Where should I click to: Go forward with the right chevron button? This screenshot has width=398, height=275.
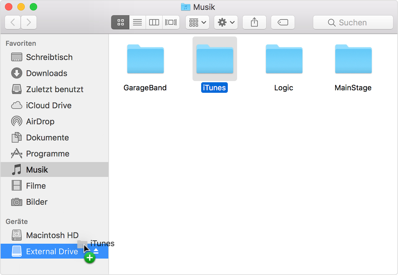29,22
